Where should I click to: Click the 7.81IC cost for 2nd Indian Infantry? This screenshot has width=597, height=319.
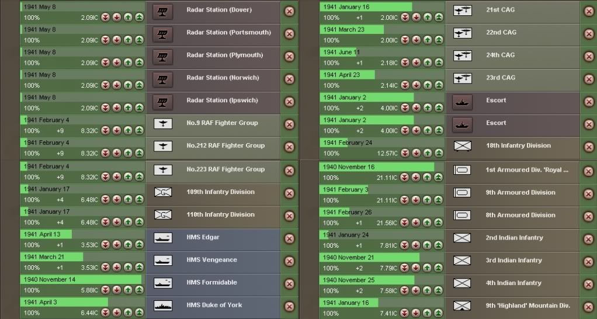(x=388, y=245)
